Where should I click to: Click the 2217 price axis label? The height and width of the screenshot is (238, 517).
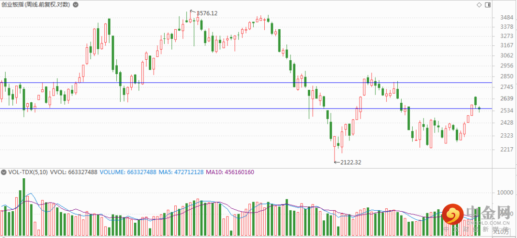[x=506, y=150]
